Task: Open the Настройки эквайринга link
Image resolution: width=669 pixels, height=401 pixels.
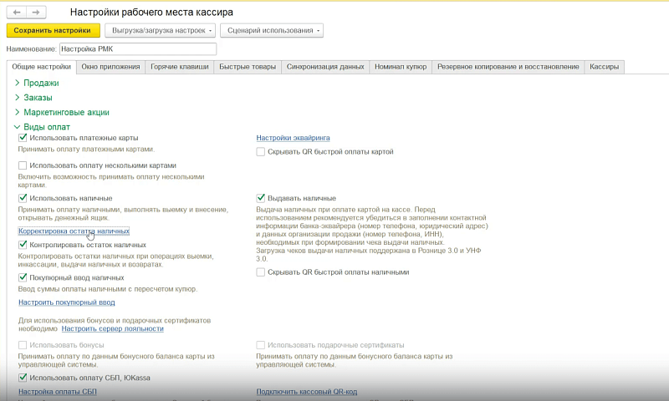Action: 294,138
